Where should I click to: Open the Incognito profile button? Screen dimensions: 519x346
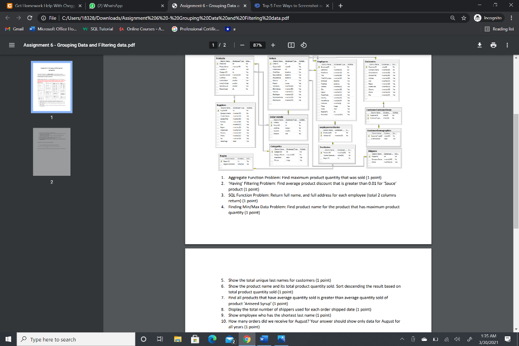coord(488,18)
